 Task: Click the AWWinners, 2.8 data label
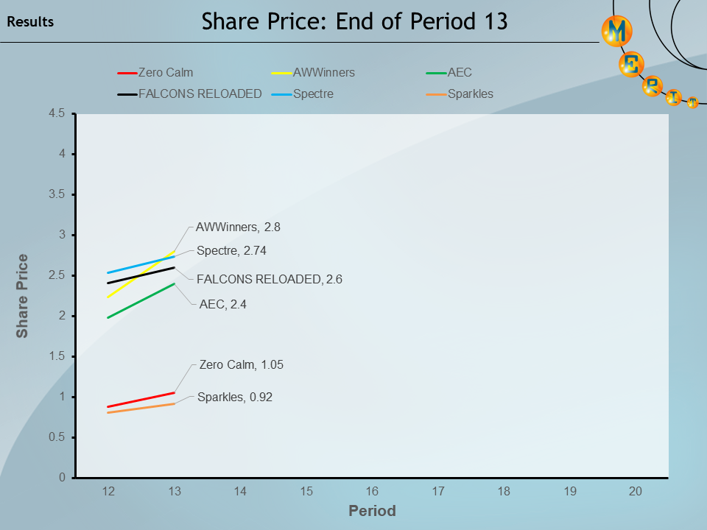coord(238,227)
